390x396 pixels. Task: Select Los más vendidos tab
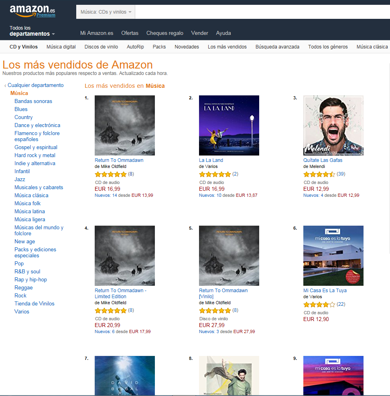[x=227, y=47]
